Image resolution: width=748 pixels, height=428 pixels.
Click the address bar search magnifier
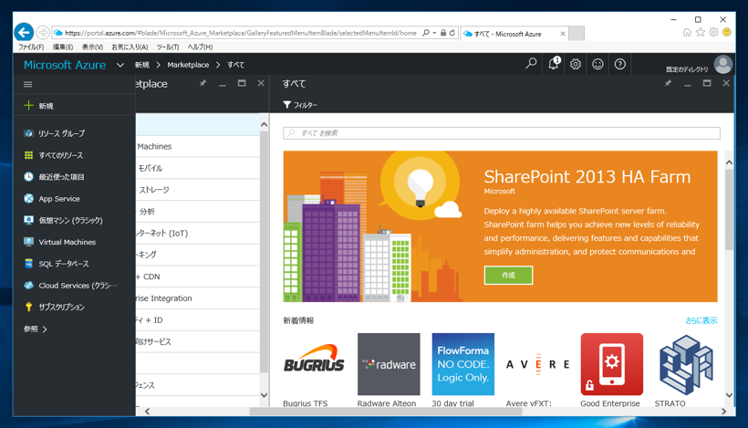(426, 33)
